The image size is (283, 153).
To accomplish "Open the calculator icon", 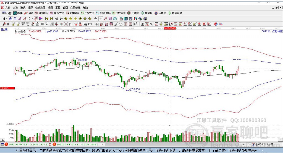I will (126, 19).
